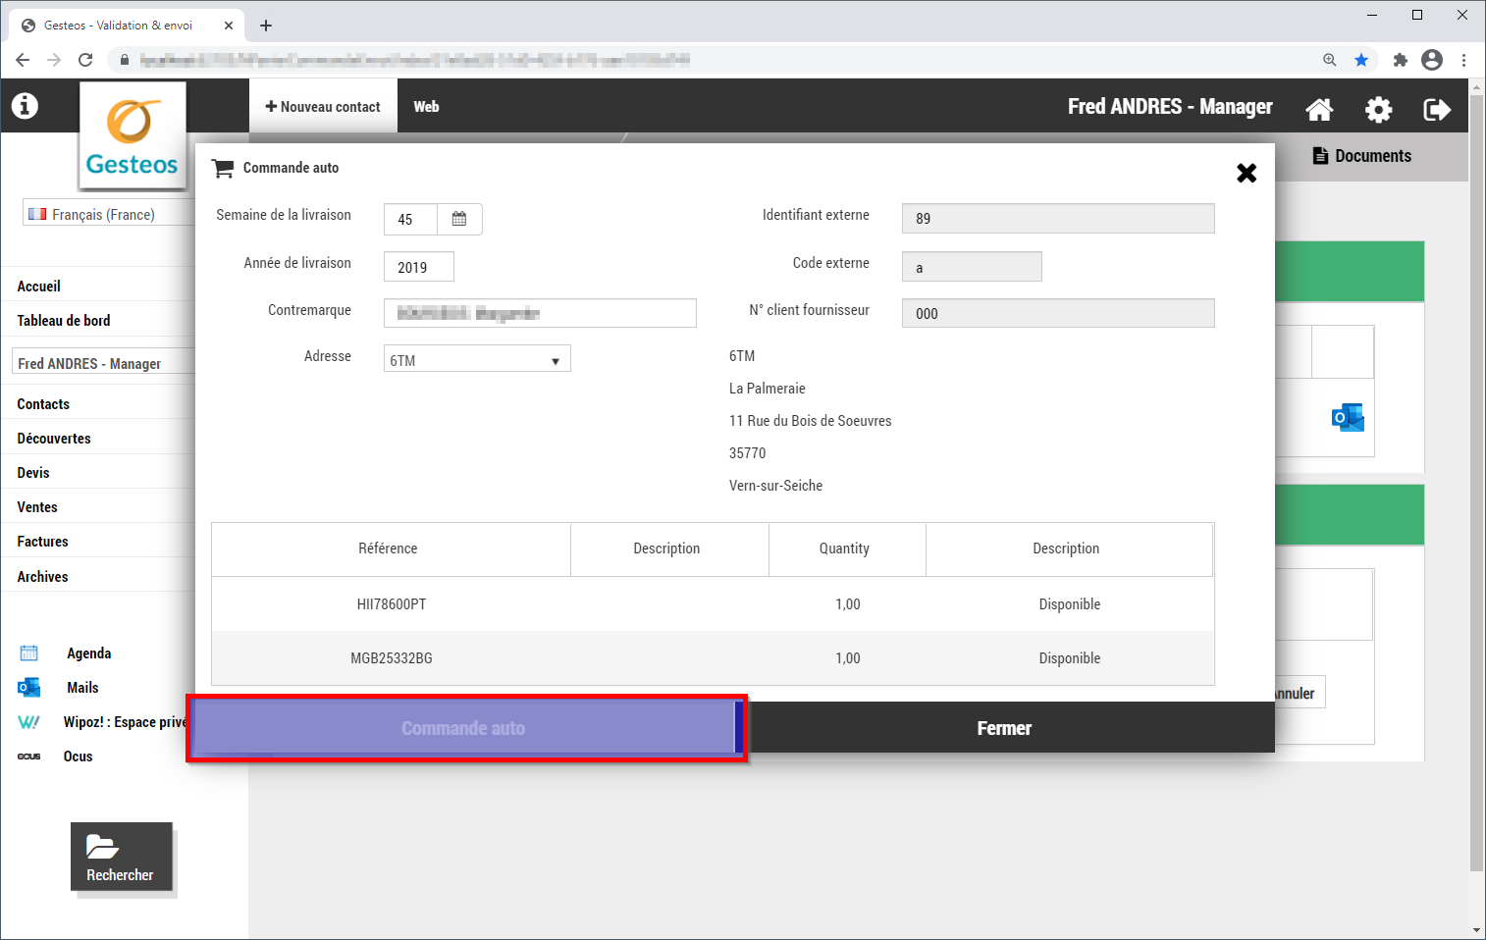Expand the Fred ANDRES - Manager selector
The image size is (1486, 940).
pyautogui.click(x=103, y=363)
